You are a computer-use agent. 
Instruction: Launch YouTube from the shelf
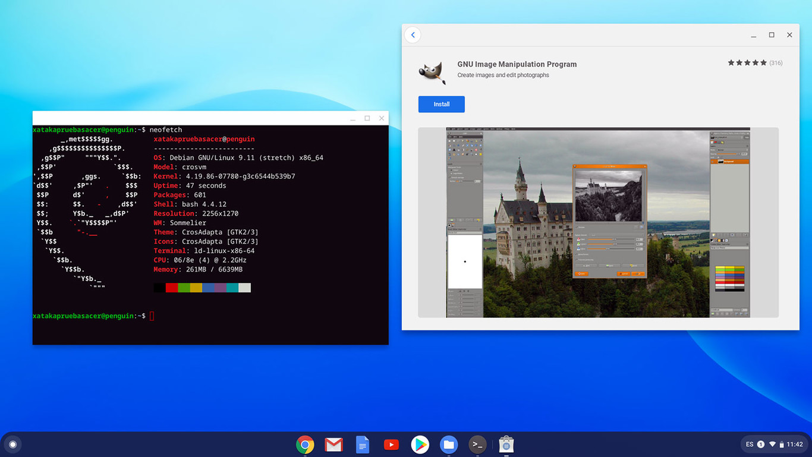[391, 444]
